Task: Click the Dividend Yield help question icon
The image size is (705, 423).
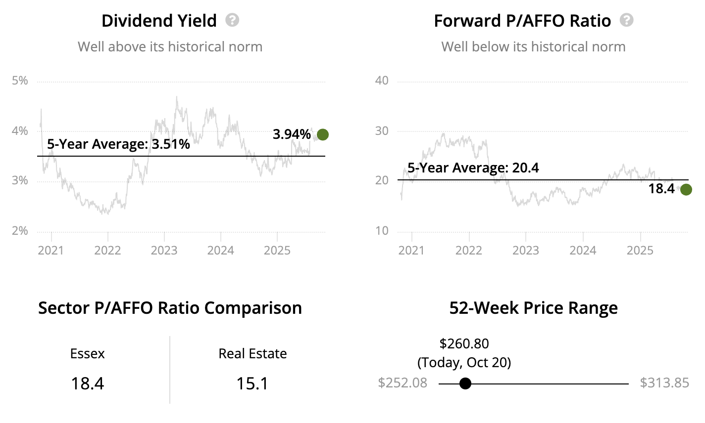Action: 232,20
